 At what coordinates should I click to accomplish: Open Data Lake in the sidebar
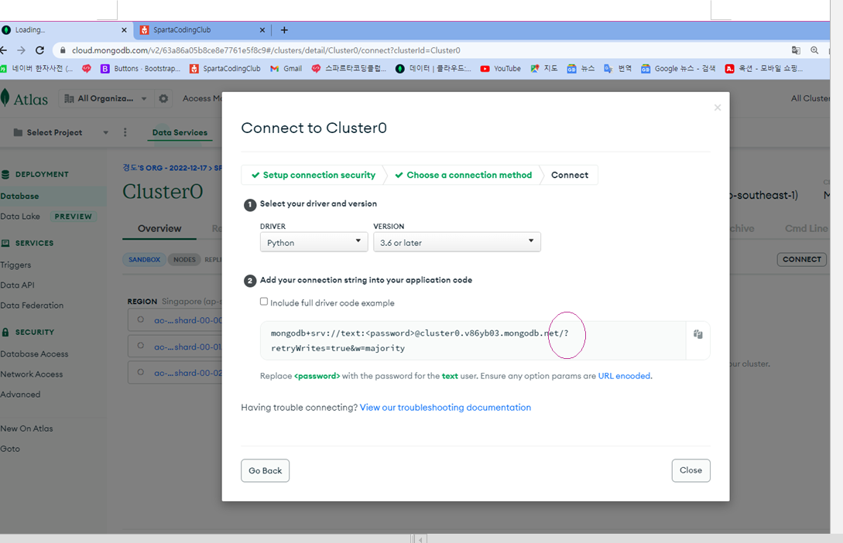click(20, 217)
